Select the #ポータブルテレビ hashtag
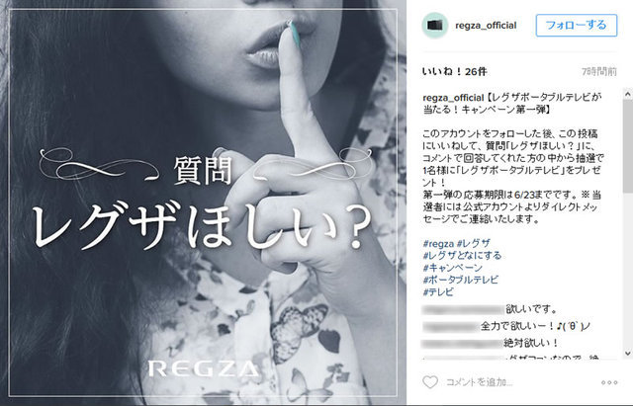The image size is (633, 406). click(x=461, y=280)
